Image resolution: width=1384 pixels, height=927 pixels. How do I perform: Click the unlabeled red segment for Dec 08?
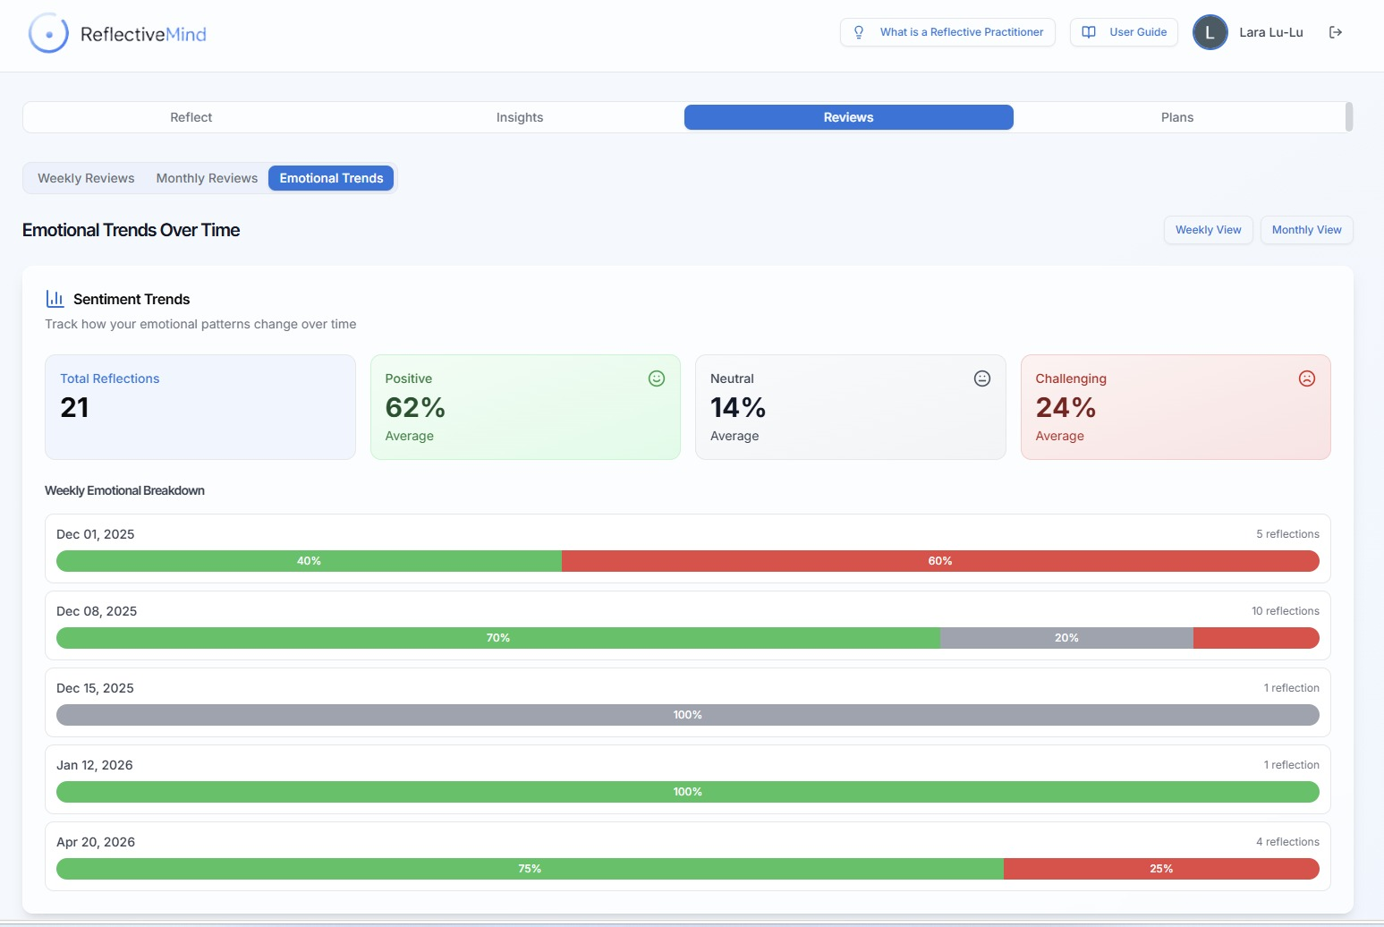click(1256, 638)
